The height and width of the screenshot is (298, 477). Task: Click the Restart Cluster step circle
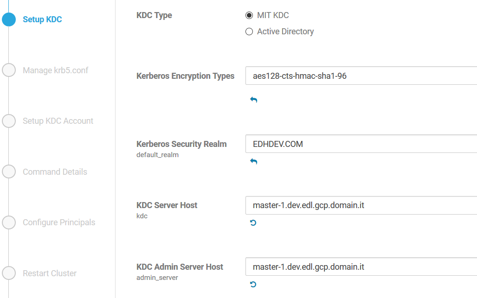(9, 273)
